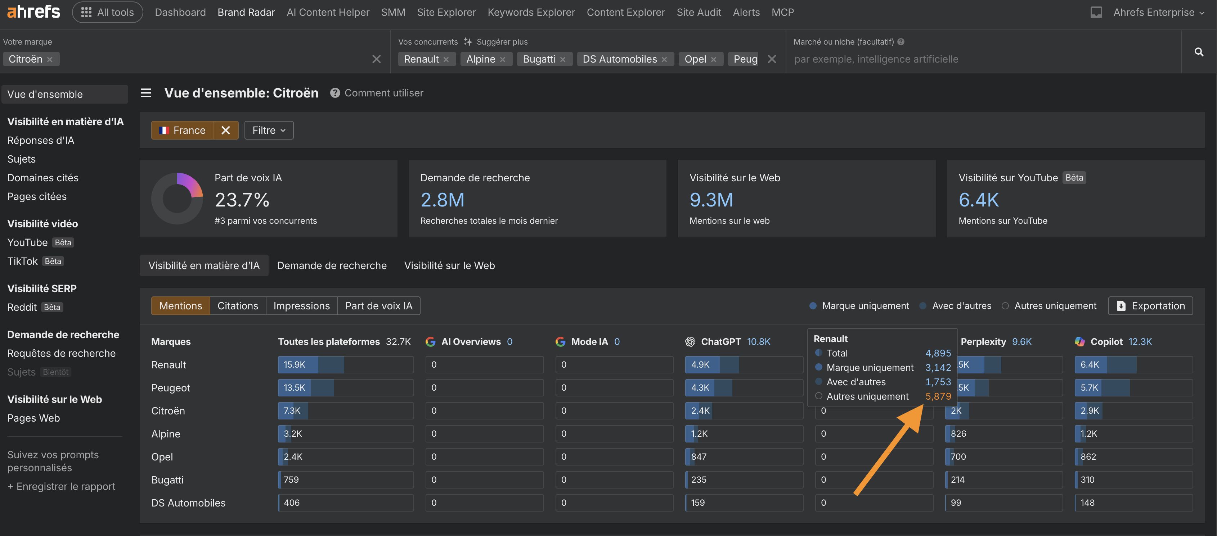
Task: Switch to Demande de recherche tab
Action: pos(332,265)
